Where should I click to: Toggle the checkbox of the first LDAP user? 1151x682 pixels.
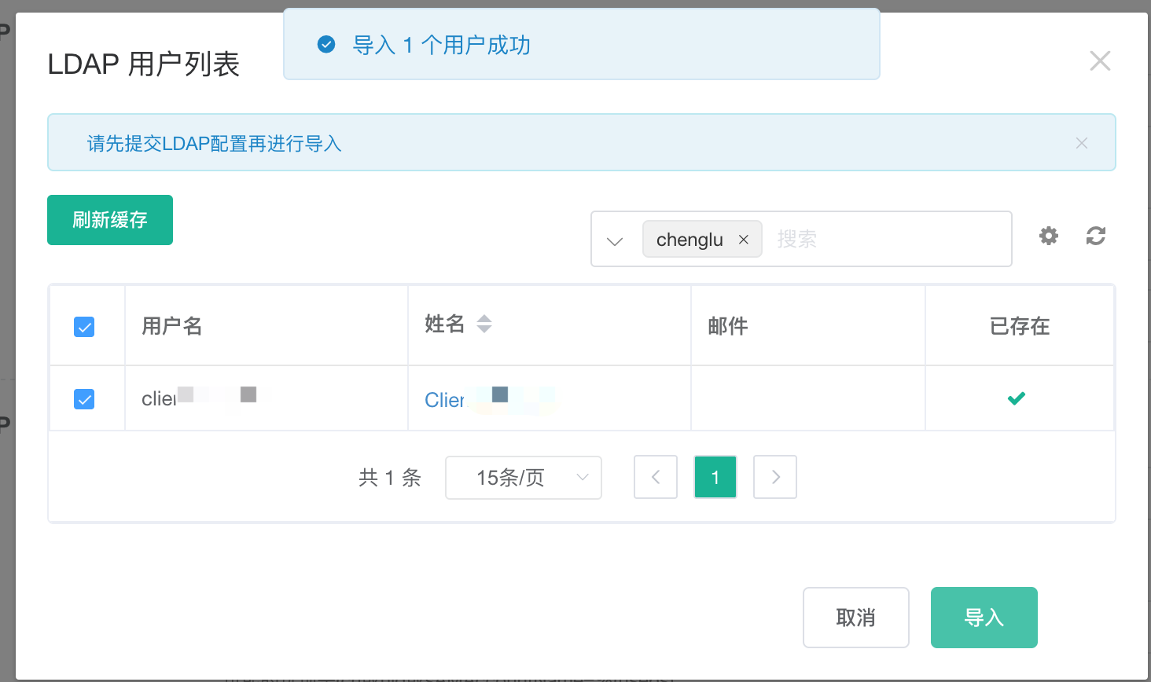pos(84,399)
